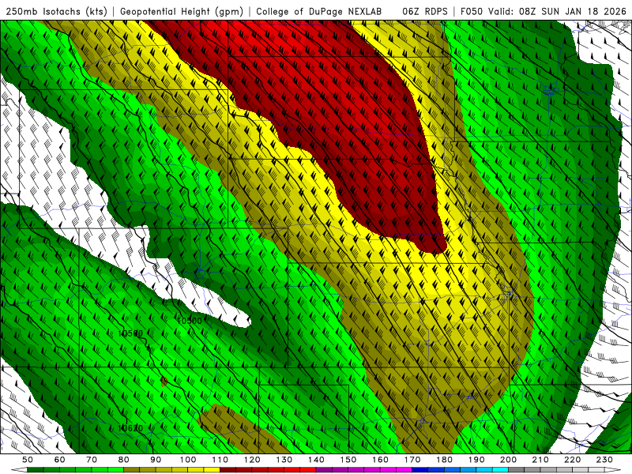
Task: Select the 140 colorbar value
Action: point(316,460)
